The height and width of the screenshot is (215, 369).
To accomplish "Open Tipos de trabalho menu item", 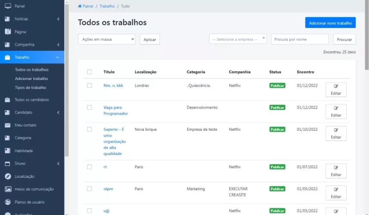I will coord(31,87).
